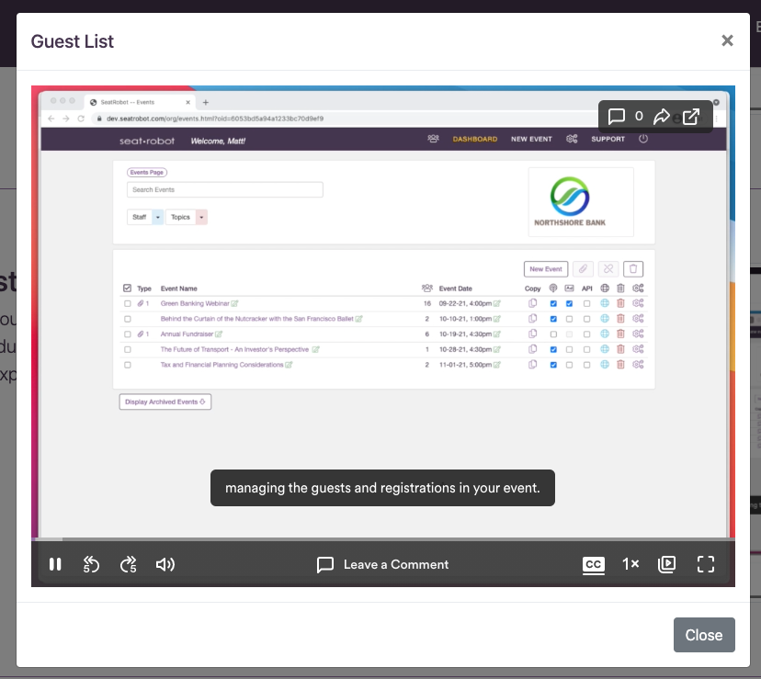Open video in new window icon
Image resolution: width=761 pixels, height=679 pixels.
691,117
